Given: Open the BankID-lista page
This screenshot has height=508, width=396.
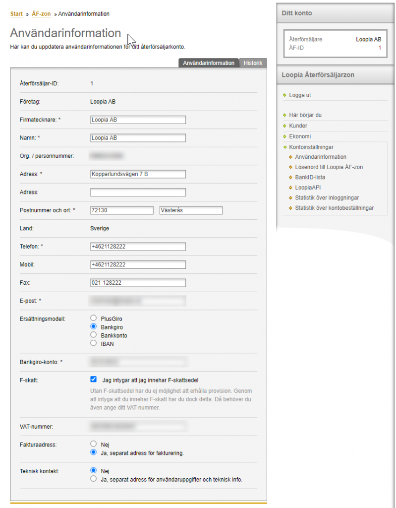Looking at the screenshot, I should pyautogui.click(x=310, y=177).
